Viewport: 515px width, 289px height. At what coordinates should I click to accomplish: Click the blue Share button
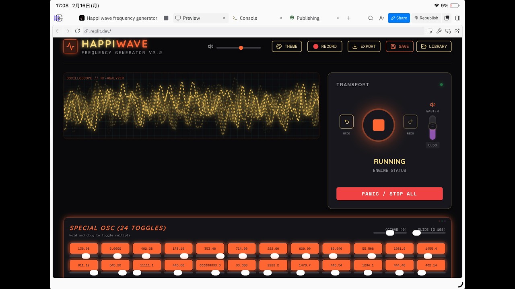[399, 18]
